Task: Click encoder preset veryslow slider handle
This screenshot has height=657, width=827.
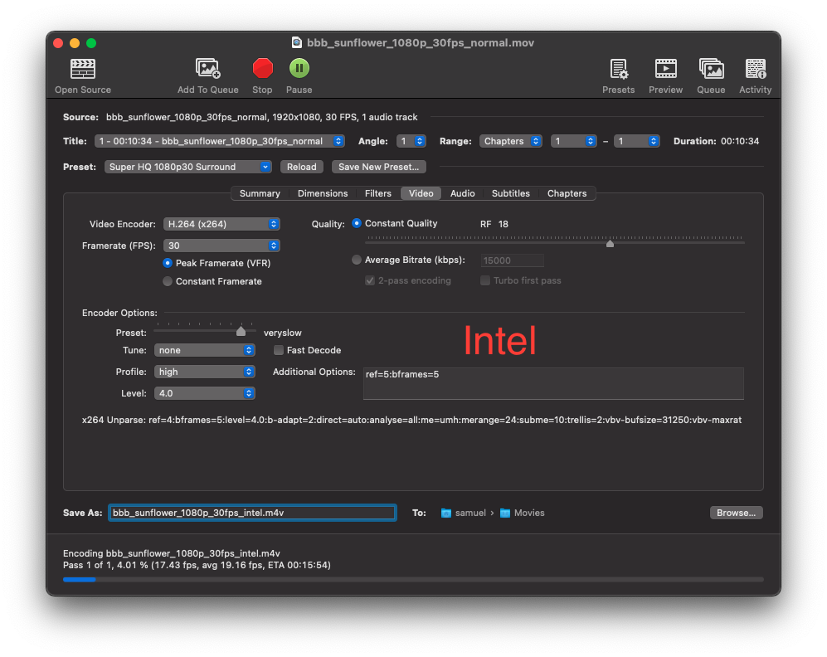Action: 241,331
